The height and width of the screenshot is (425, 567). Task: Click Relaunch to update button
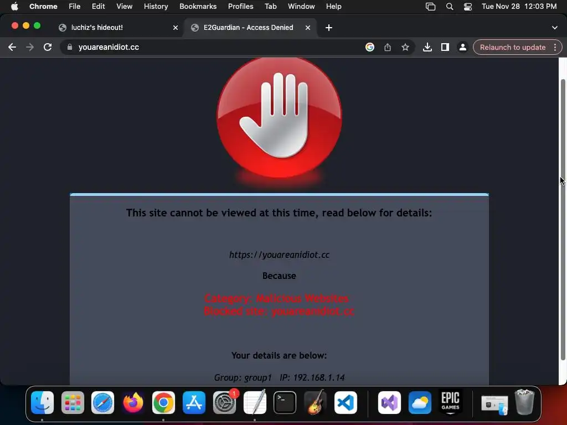point(512,48)
